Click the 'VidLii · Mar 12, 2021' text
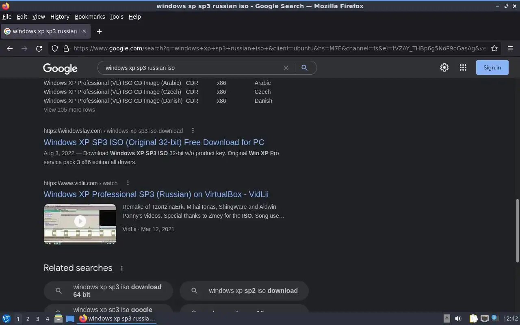 pyautogui.click(x=148, y=229)
